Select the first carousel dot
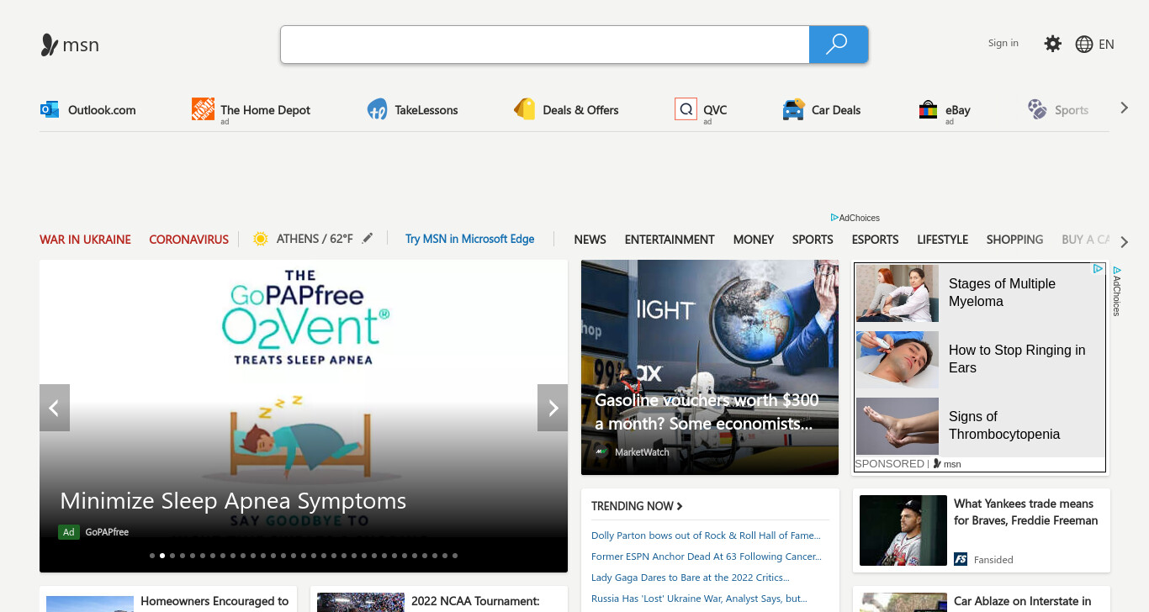The width and height of the screenshot is (1149, 612). pos(152,556)
